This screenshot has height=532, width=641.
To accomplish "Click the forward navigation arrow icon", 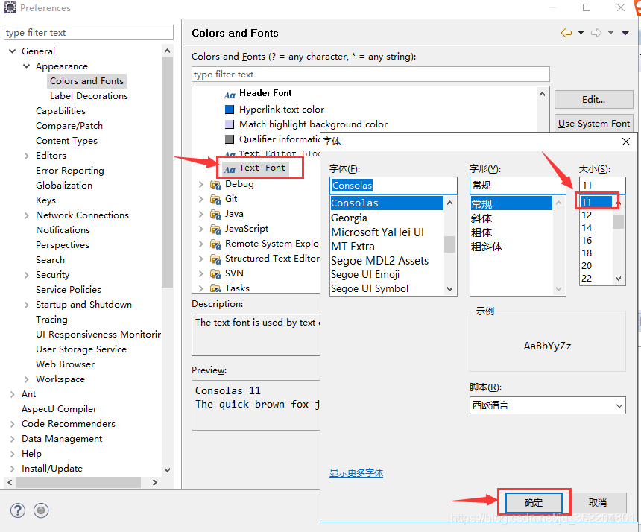I will 596,33.
